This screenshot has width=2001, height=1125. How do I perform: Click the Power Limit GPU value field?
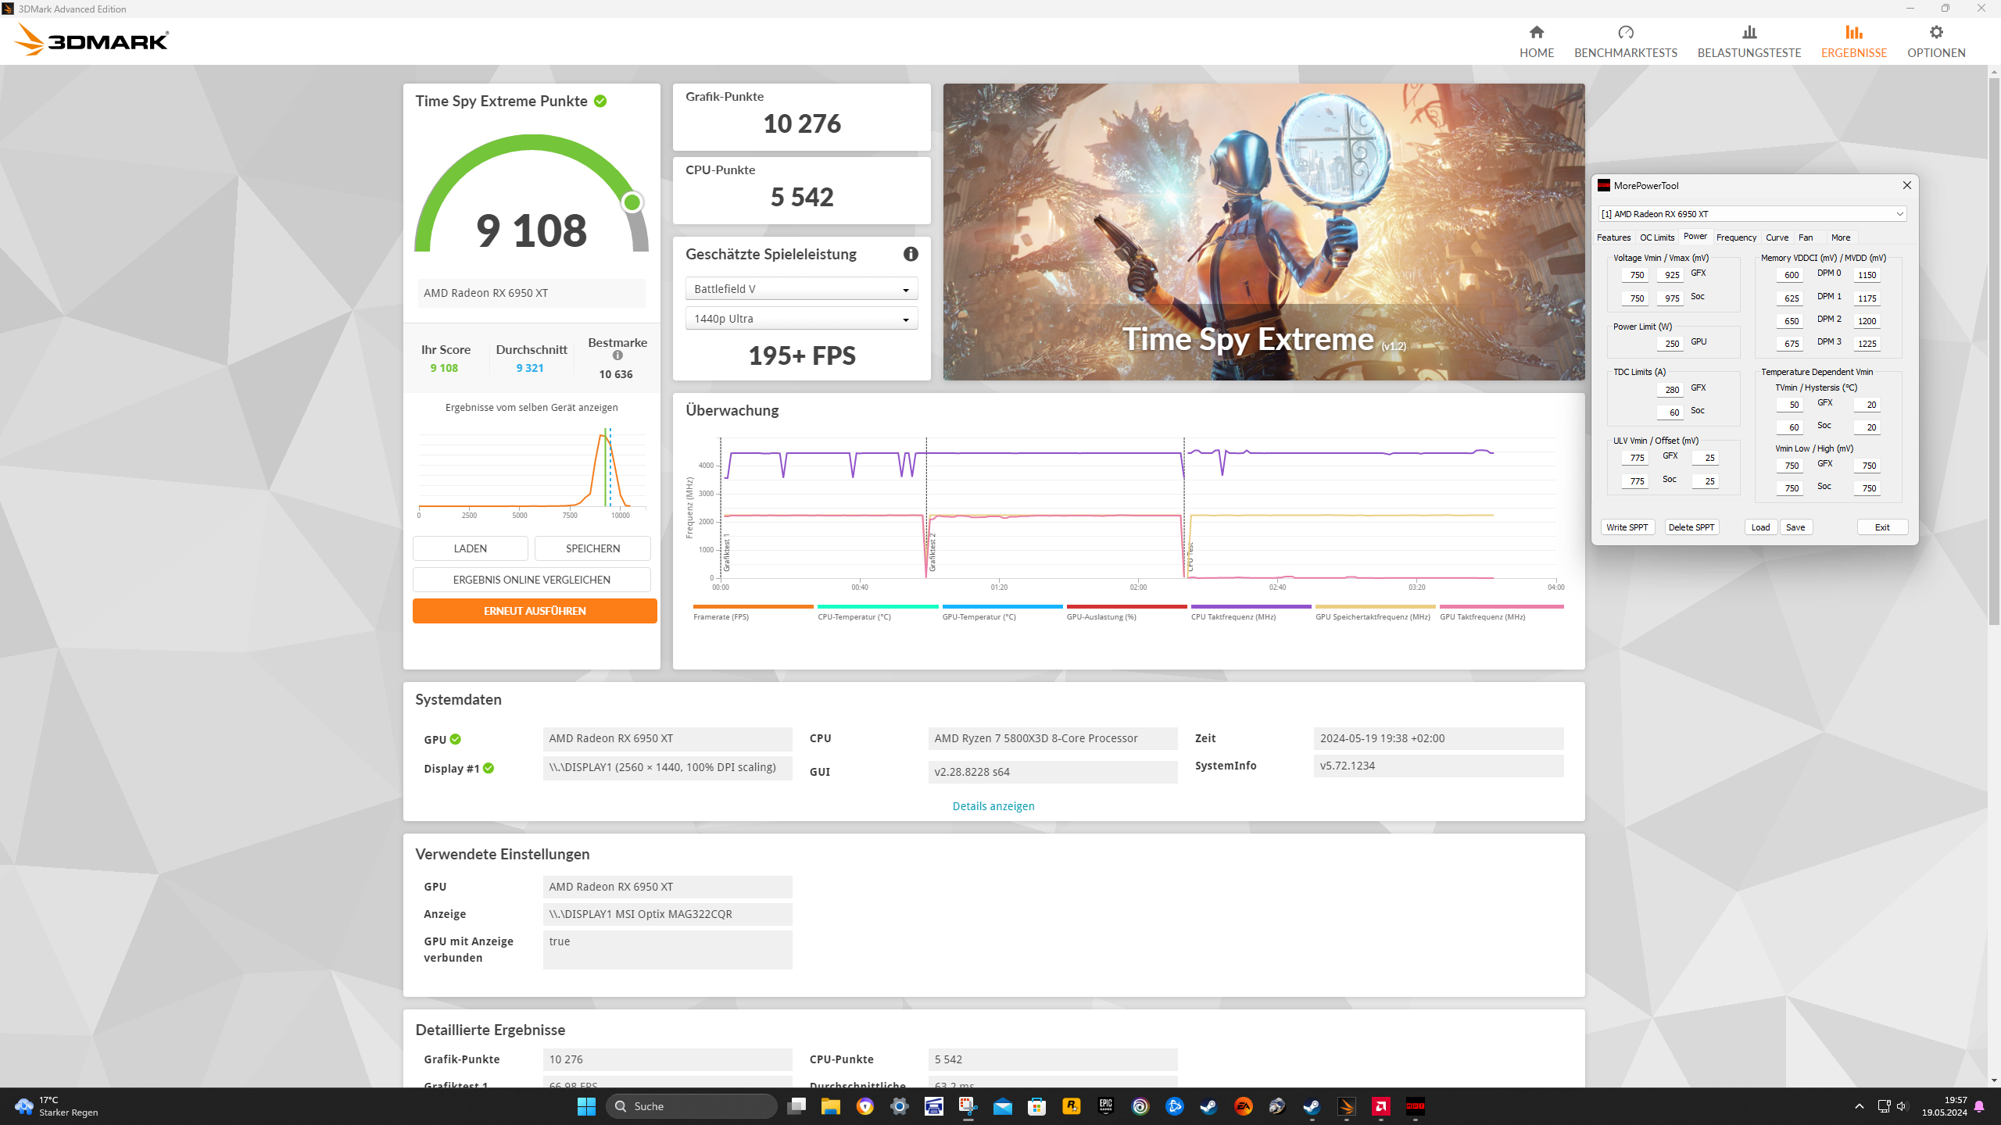tap(1671, 344)
